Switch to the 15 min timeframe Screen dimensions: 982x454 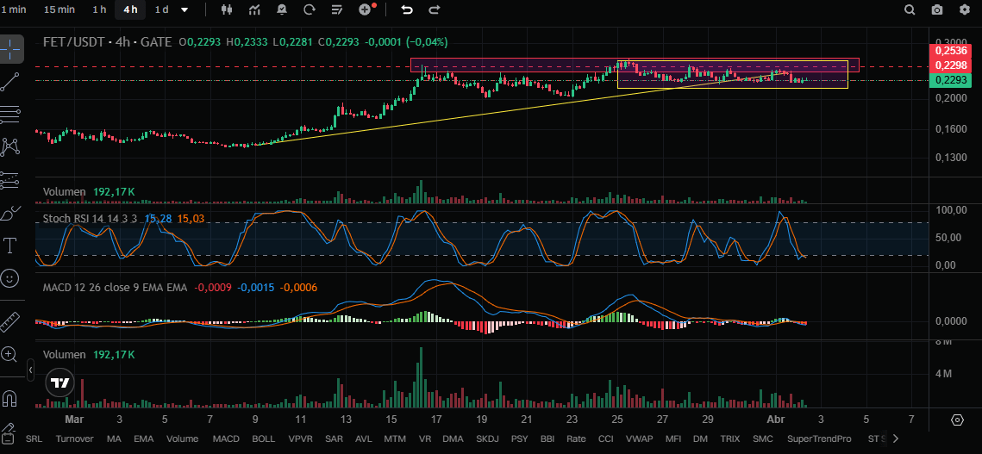pyautogui.click(x=59, y=9)
